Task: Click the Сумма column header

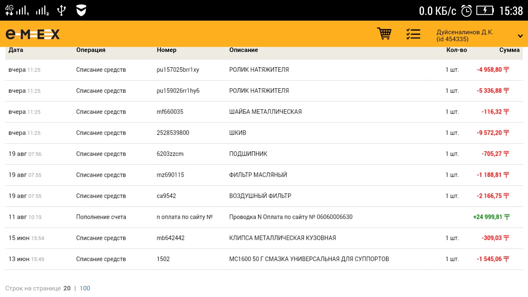Action: pos(509,50)
